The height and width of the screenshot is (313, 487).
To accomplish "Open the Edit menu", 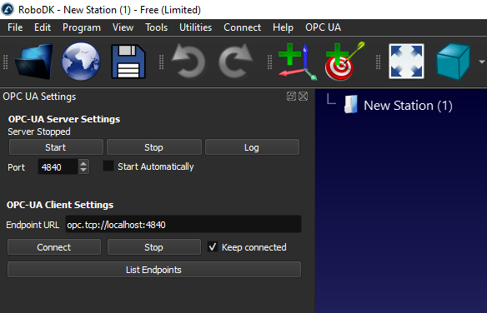I will (x=43, y=27).
